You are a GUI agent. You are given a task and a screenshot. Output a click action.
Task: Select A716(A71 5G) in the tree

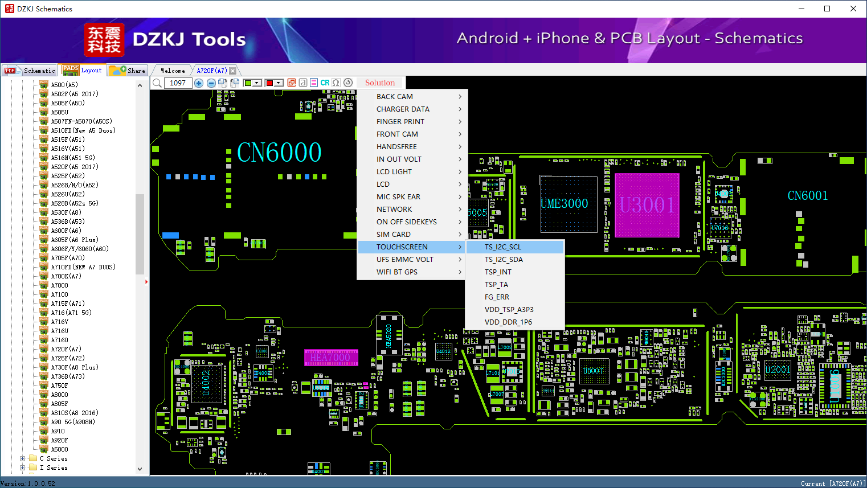click(x=71, y=313)
